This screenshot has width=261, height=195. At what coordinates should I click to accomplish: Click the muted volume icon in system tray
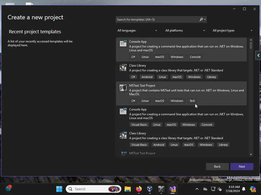point(220,189)
